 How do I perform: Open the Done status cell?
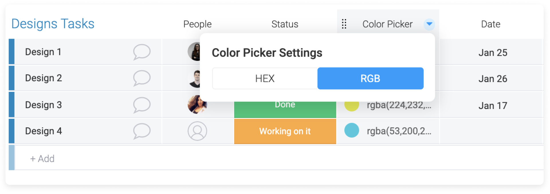pyautogui.click(x=285, y=109)
